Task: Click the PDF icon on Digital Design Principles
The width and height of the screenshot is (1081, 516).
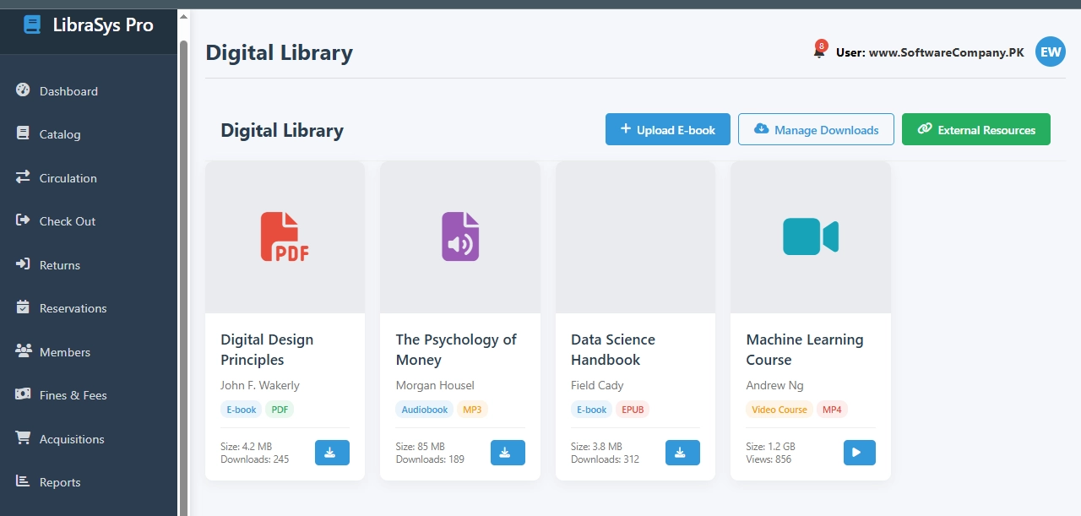Action: (x=285, y=236)
